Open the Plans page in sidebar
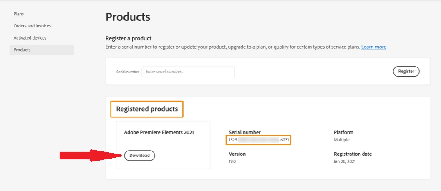This screenshot has height=191, width=441. tap(19, 14)
